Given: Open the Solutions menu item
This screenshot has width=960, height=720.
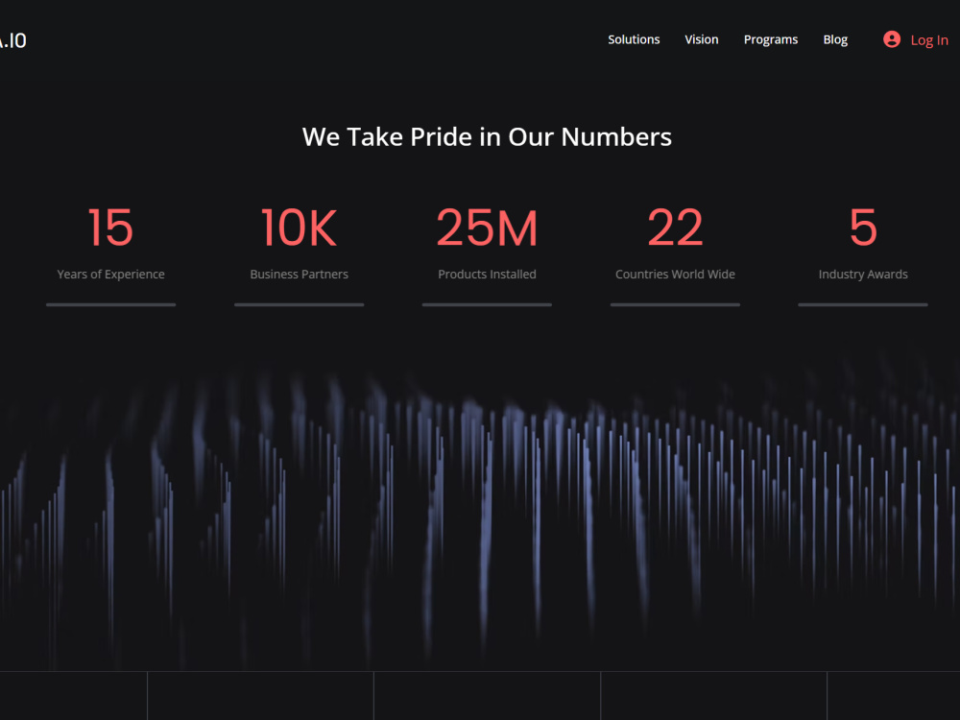Looking at the screenshot, I should click(634, 39).
